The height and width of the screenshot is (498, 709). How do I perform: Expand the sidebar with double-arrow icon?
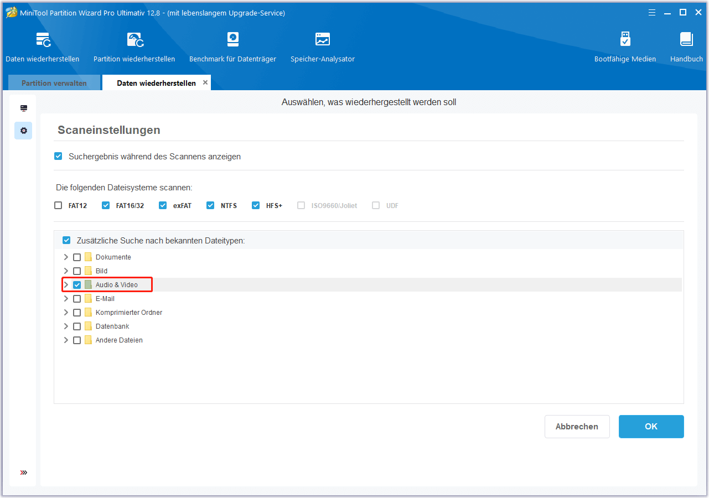tap(24, 473)
